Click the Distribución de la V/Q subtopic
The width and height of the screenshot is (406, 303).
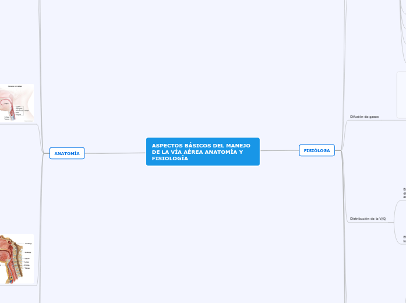(367, 219)
